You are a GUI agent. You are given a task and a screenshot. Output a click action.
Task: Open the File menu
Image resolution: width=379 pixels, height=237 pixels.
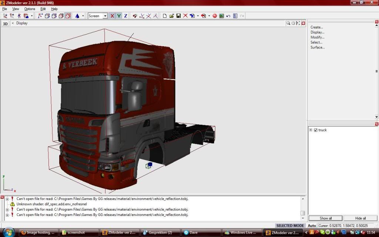pos(4,9)
